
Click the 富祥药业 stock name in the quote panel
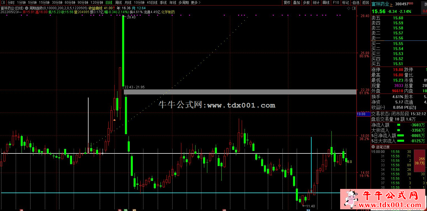(x=380, y=4)
